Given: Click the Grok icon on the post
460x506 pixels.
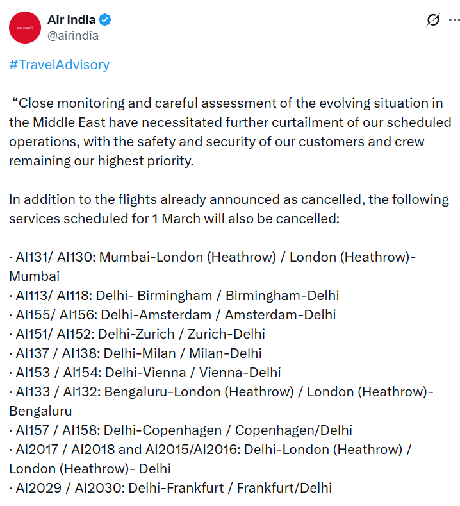Looking at the screenshot, I should pos(433,20).
